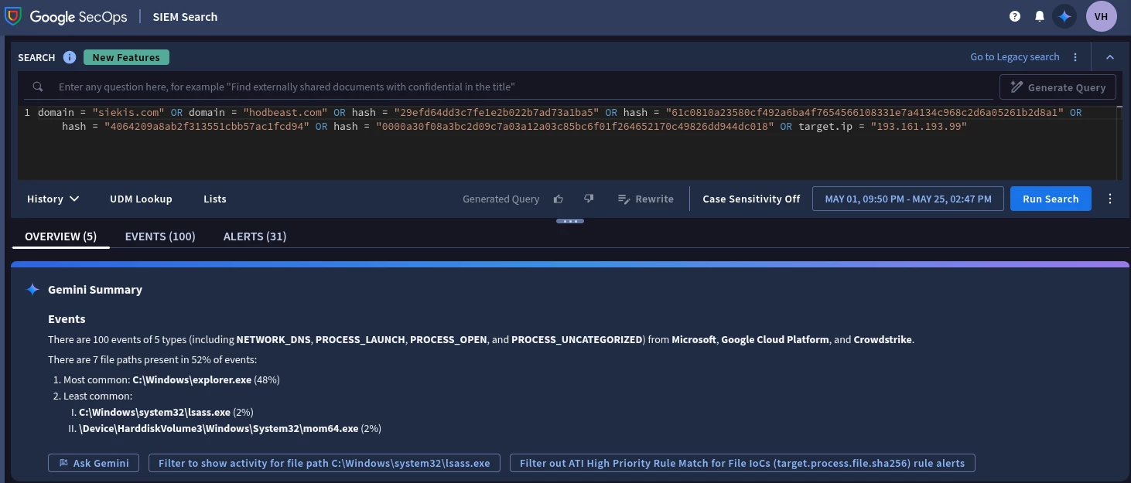Click the Google SecOps shield logo

pos(13,16)
